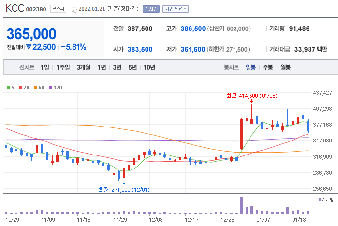Click the 최저 271,000 (12/01) low marker
Viewport: 338px width, 226px height.
[124, 190]
